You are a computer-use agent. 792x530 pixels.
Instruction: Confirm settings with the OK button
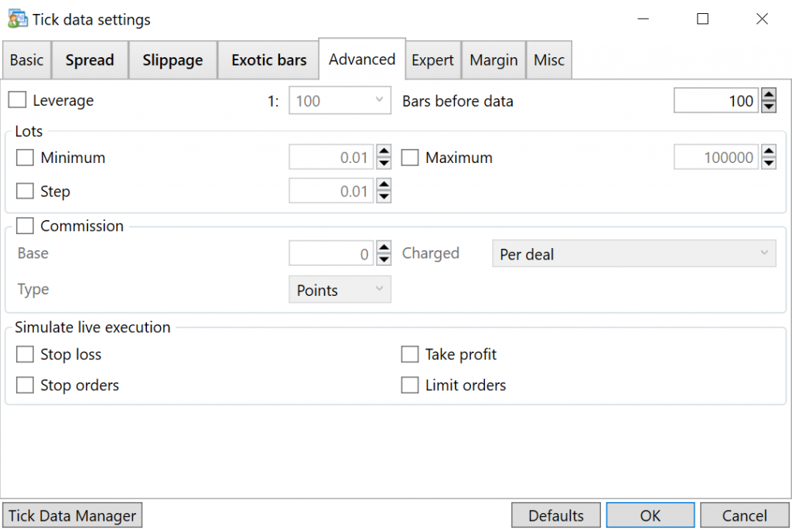click(x=650, y=515)
